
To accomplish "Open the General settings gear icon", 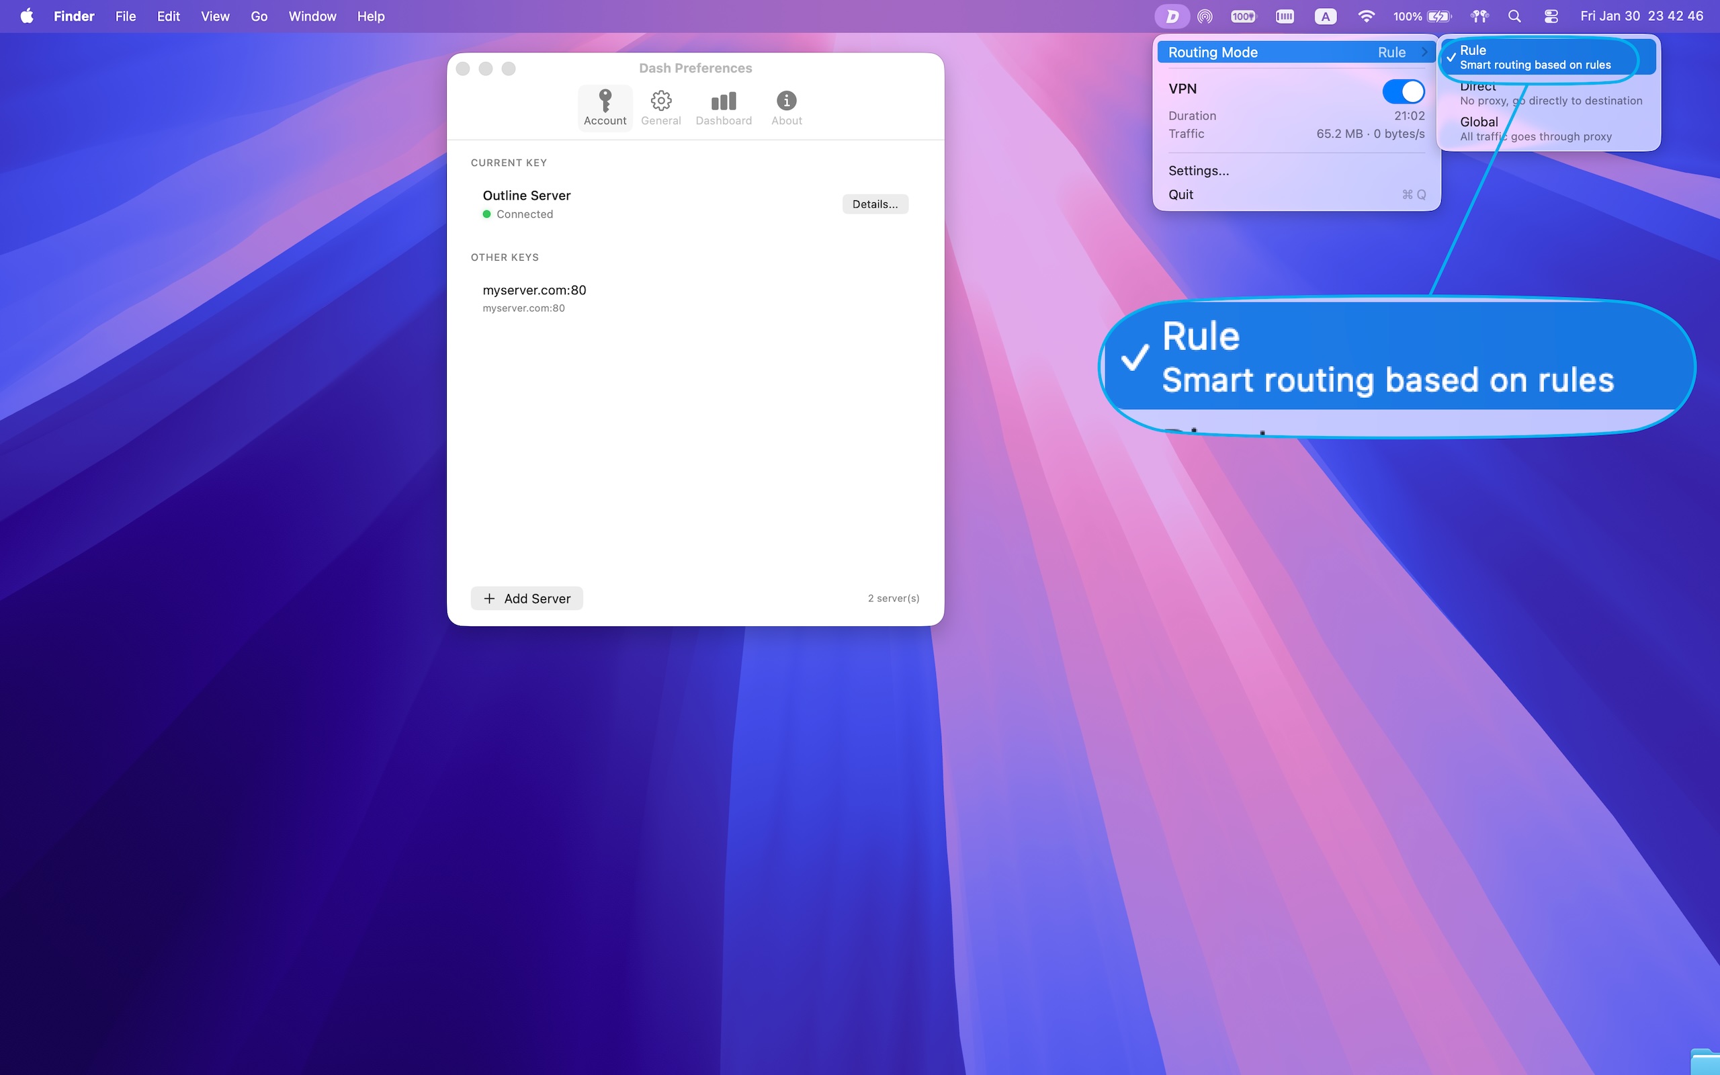I will (660, 100).
